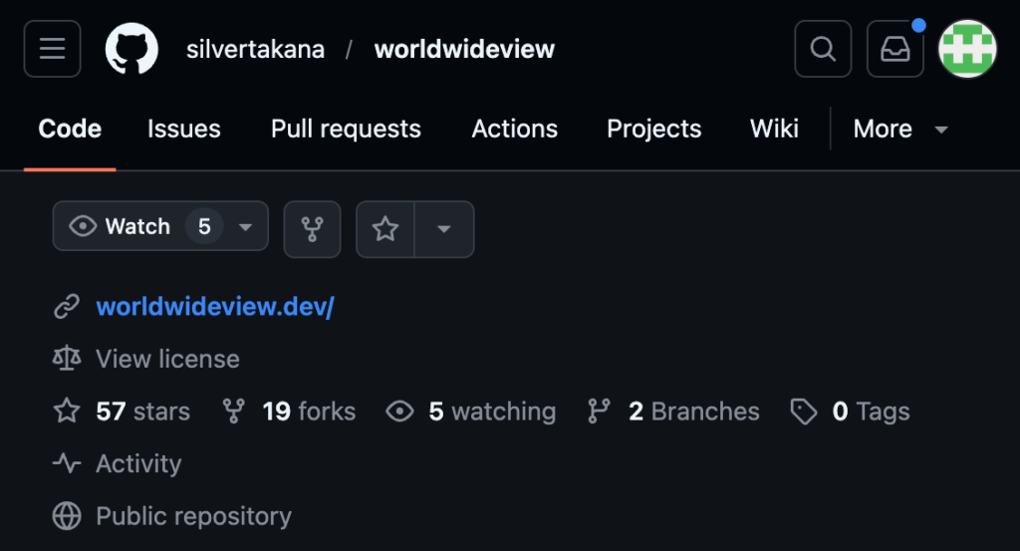Open the 2 Branches link
The width and height of the screenshot is (1020, 551).
(693, 412)
